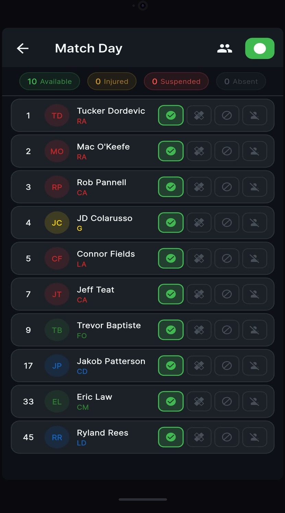Mark Rob Pannell as absent
Image resolution: width=285 pixels, height=513 pixels.
pos(254,187)
